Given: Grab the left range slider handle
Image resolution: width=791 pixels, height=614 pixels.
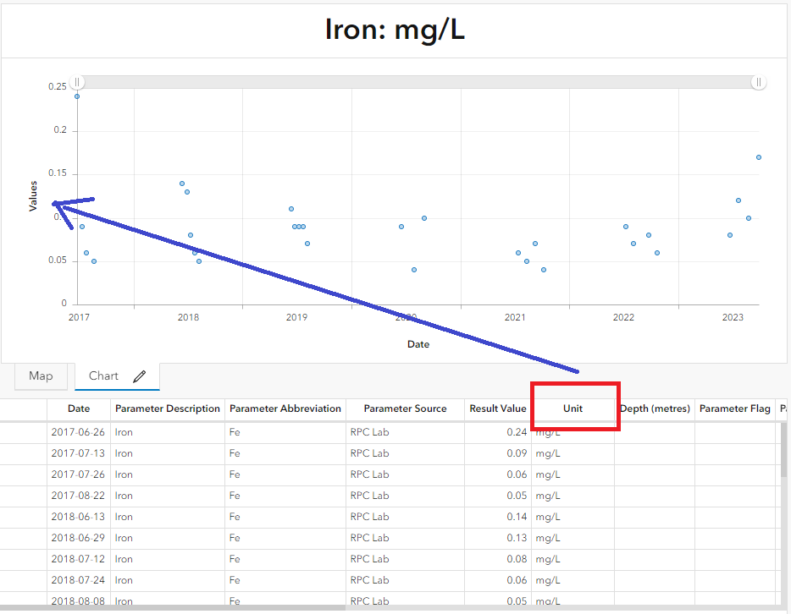Looking at the screenshot, I should coord(77,82).
